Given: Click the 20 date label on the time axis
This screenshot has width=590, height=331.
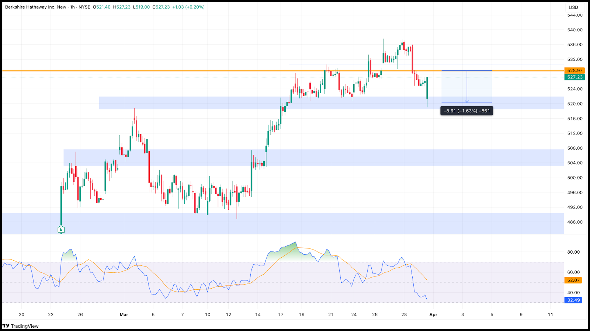Looking at the screenshot, I should click(x=21, y=314).
